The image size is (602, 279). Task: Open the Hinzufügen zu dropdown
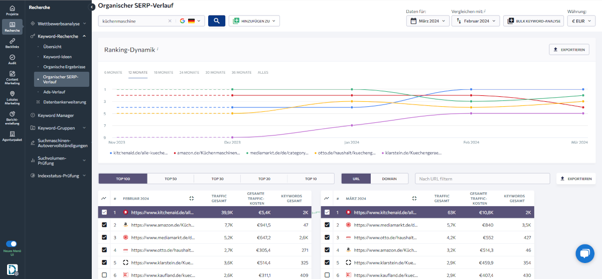pos(254,21)
